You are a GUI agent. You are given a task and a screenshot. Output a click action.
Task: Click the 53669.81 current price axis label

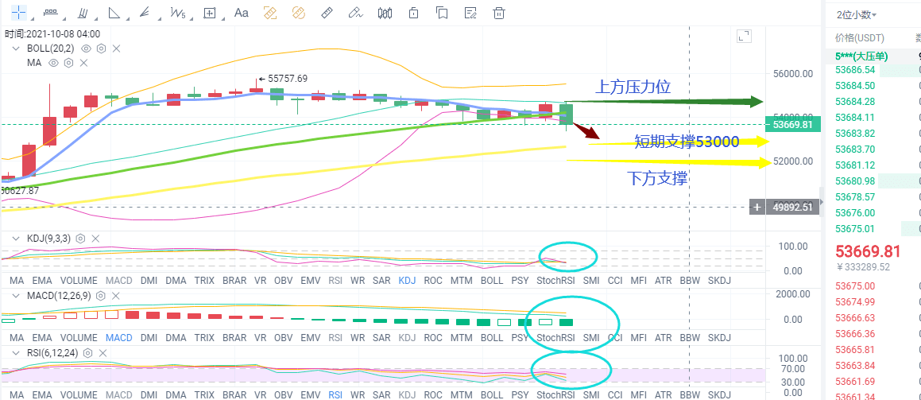point(792,125)
